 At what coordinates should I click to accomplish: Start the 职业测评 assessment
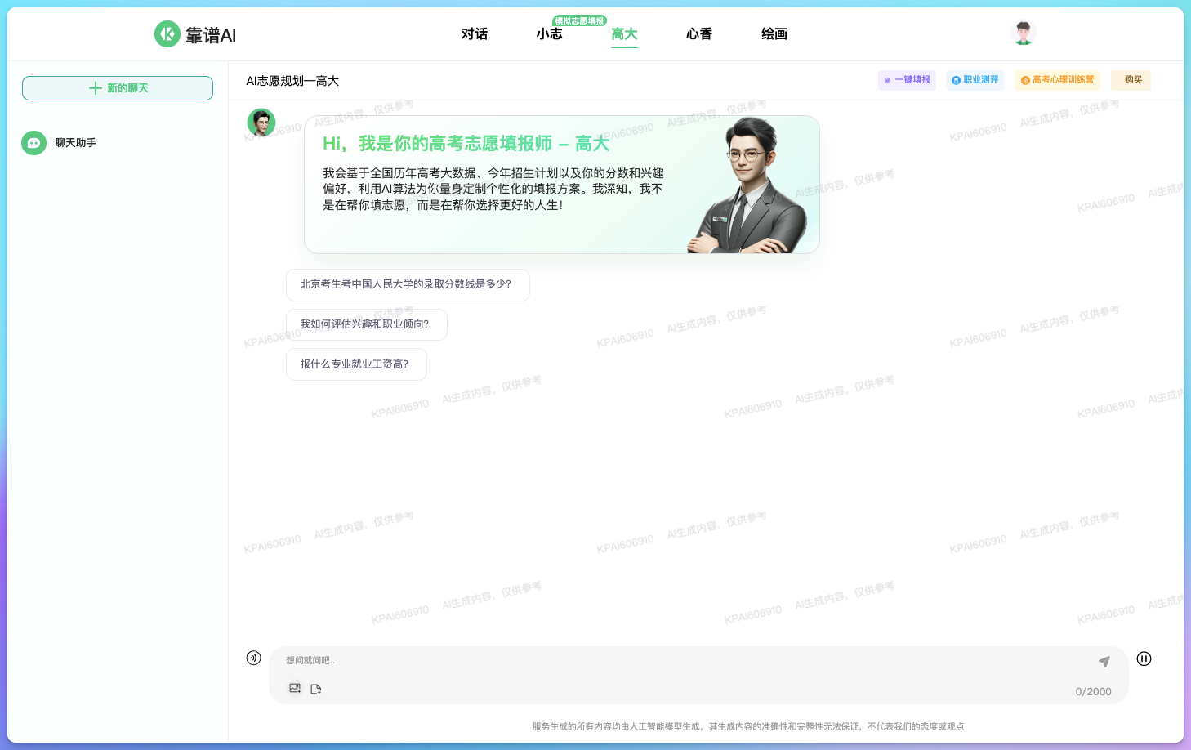click(x=975, y=80)
